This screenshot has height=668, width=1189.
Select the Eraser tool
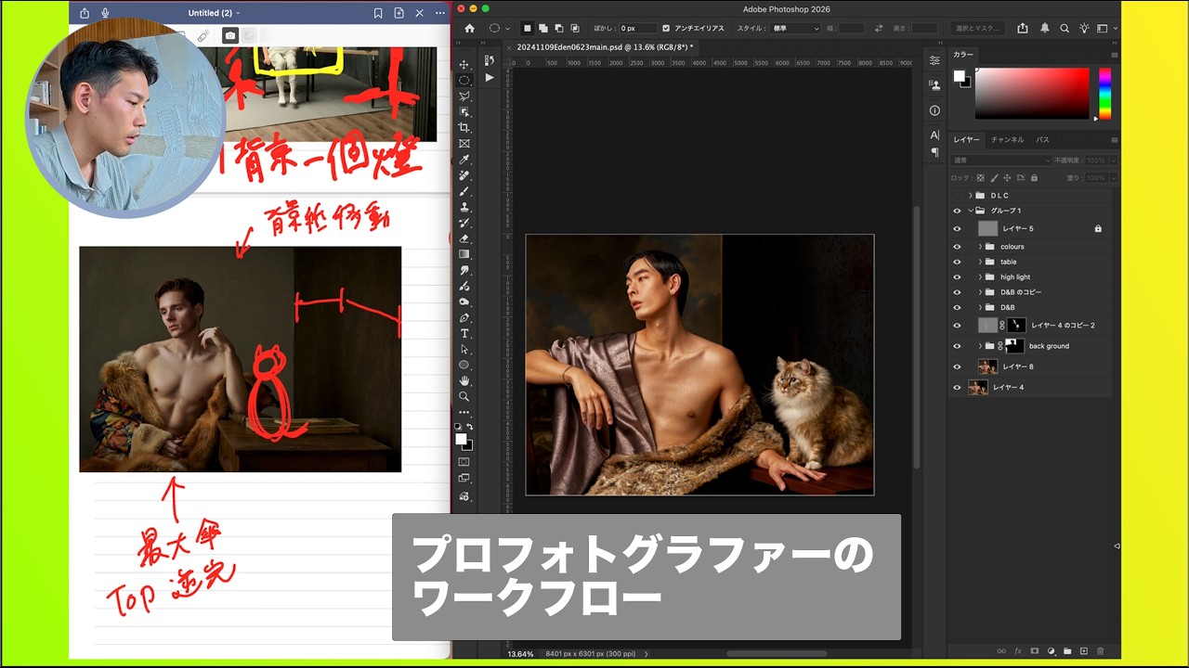tap(464, 238)
